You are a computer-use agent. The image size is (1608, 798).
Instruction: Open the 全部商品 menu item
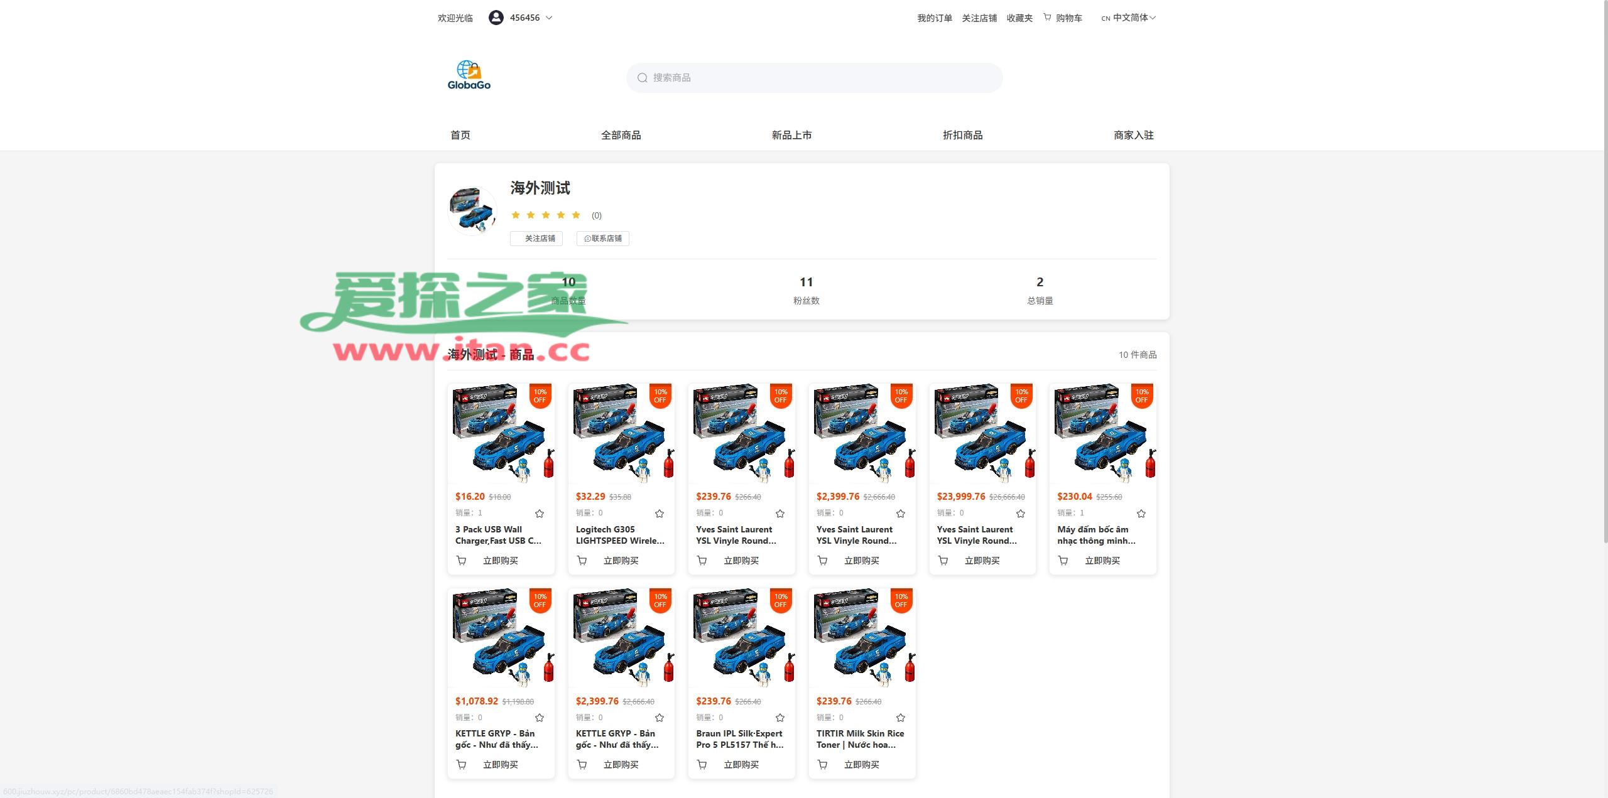[x=621, y=135]
